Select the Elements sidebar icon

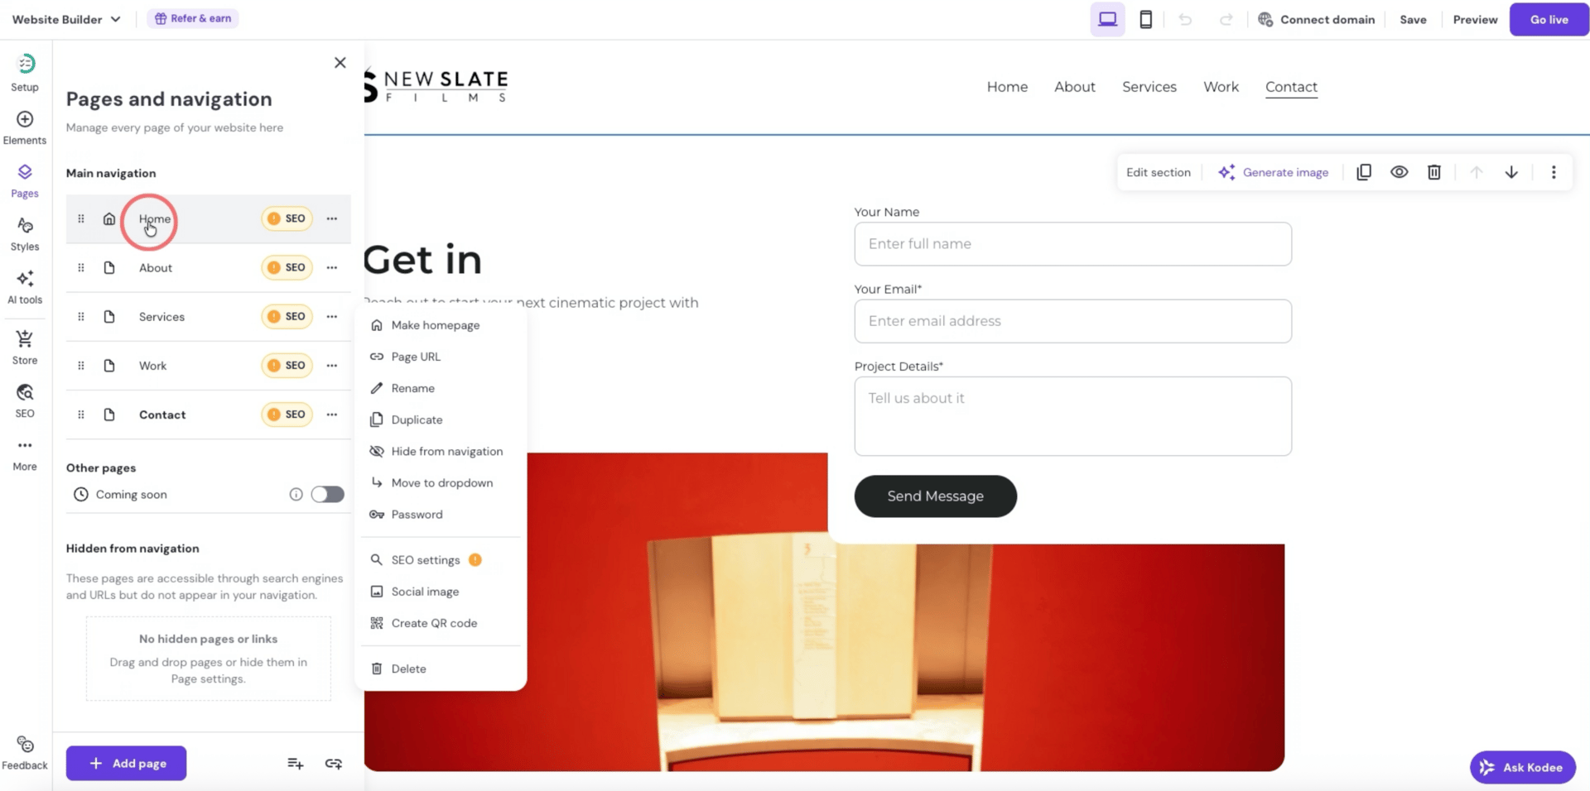tap(24, 126)
